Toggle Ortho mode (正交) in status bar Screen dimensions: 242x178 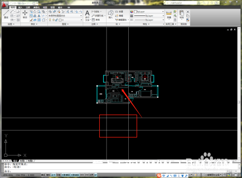click(x=53, y=175)
